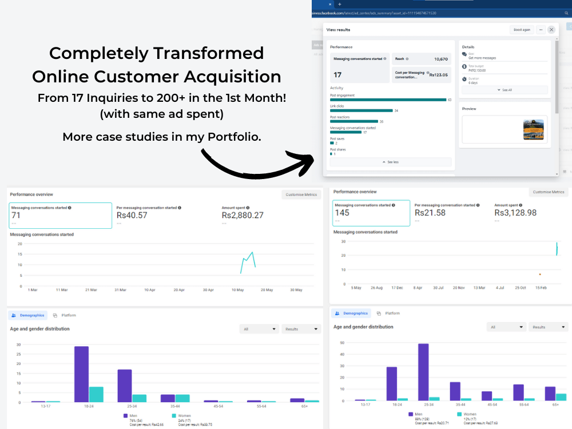Click the Post reactions activity bar
Screen dimensions: 572x429
[x=354, y=121]
